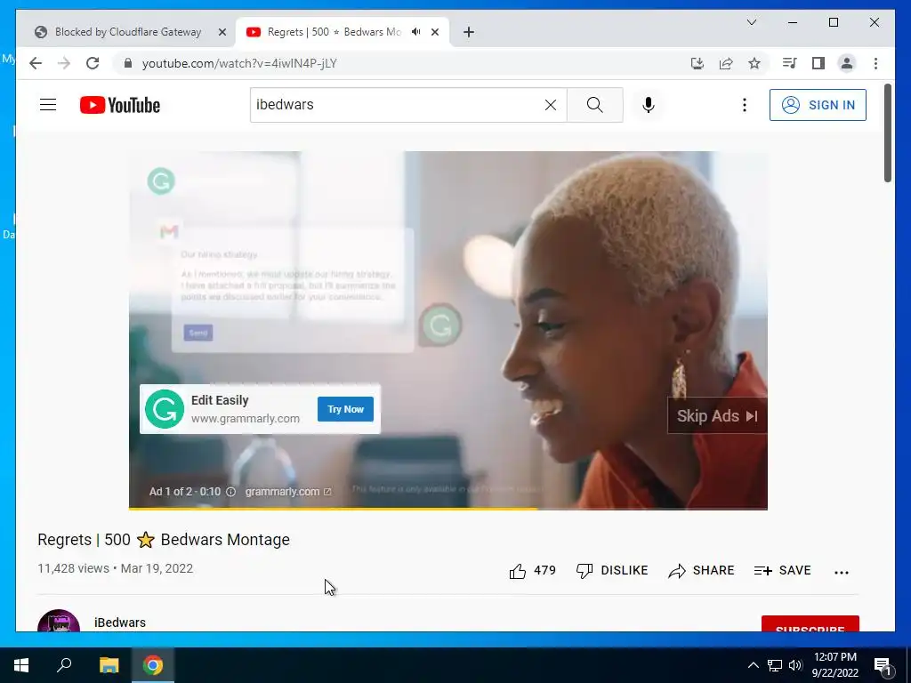Start voice search with the microphone
This screenshot has width=911, height=683.
coord(649,105)
